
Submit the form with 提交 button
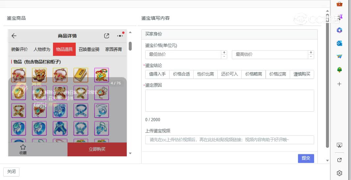pyautogui.click(x=306, y=158)
